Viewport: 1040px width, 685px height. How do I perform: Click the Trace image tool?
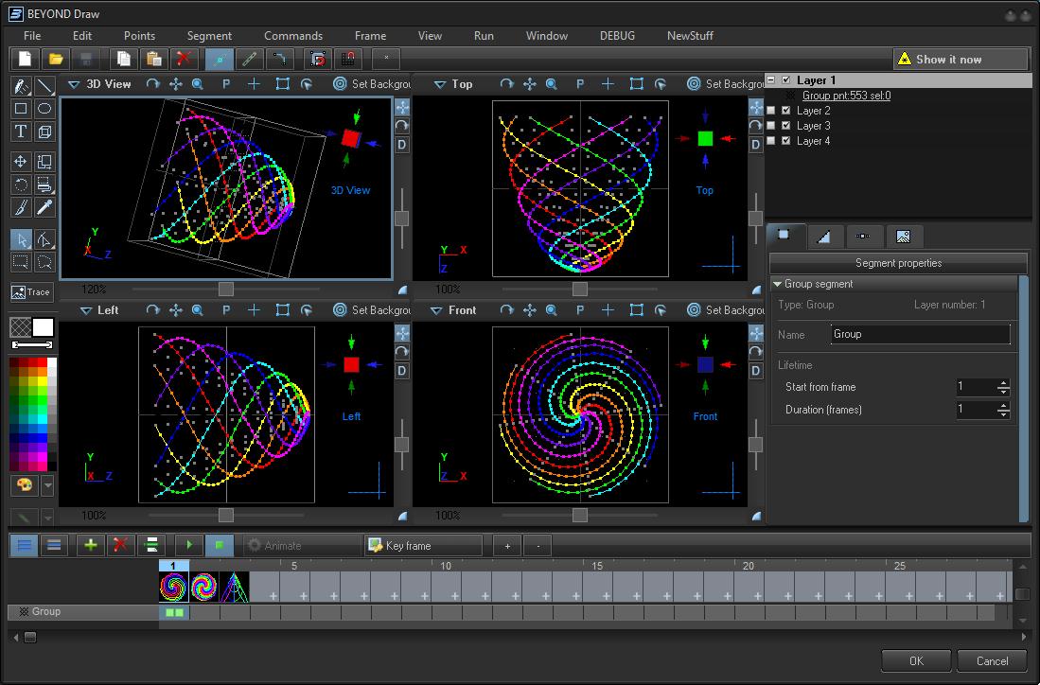click(x=31, y=292)
